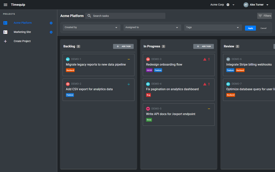Click Backend tag on DEMO-1 card

[70, 70]
